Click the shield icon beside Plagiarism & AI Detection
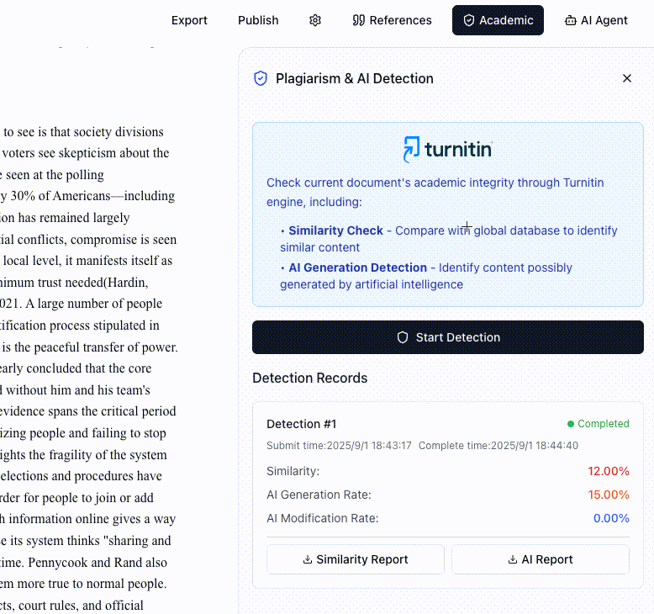Screen dimensions: 654x614 [x=261, y=78]
